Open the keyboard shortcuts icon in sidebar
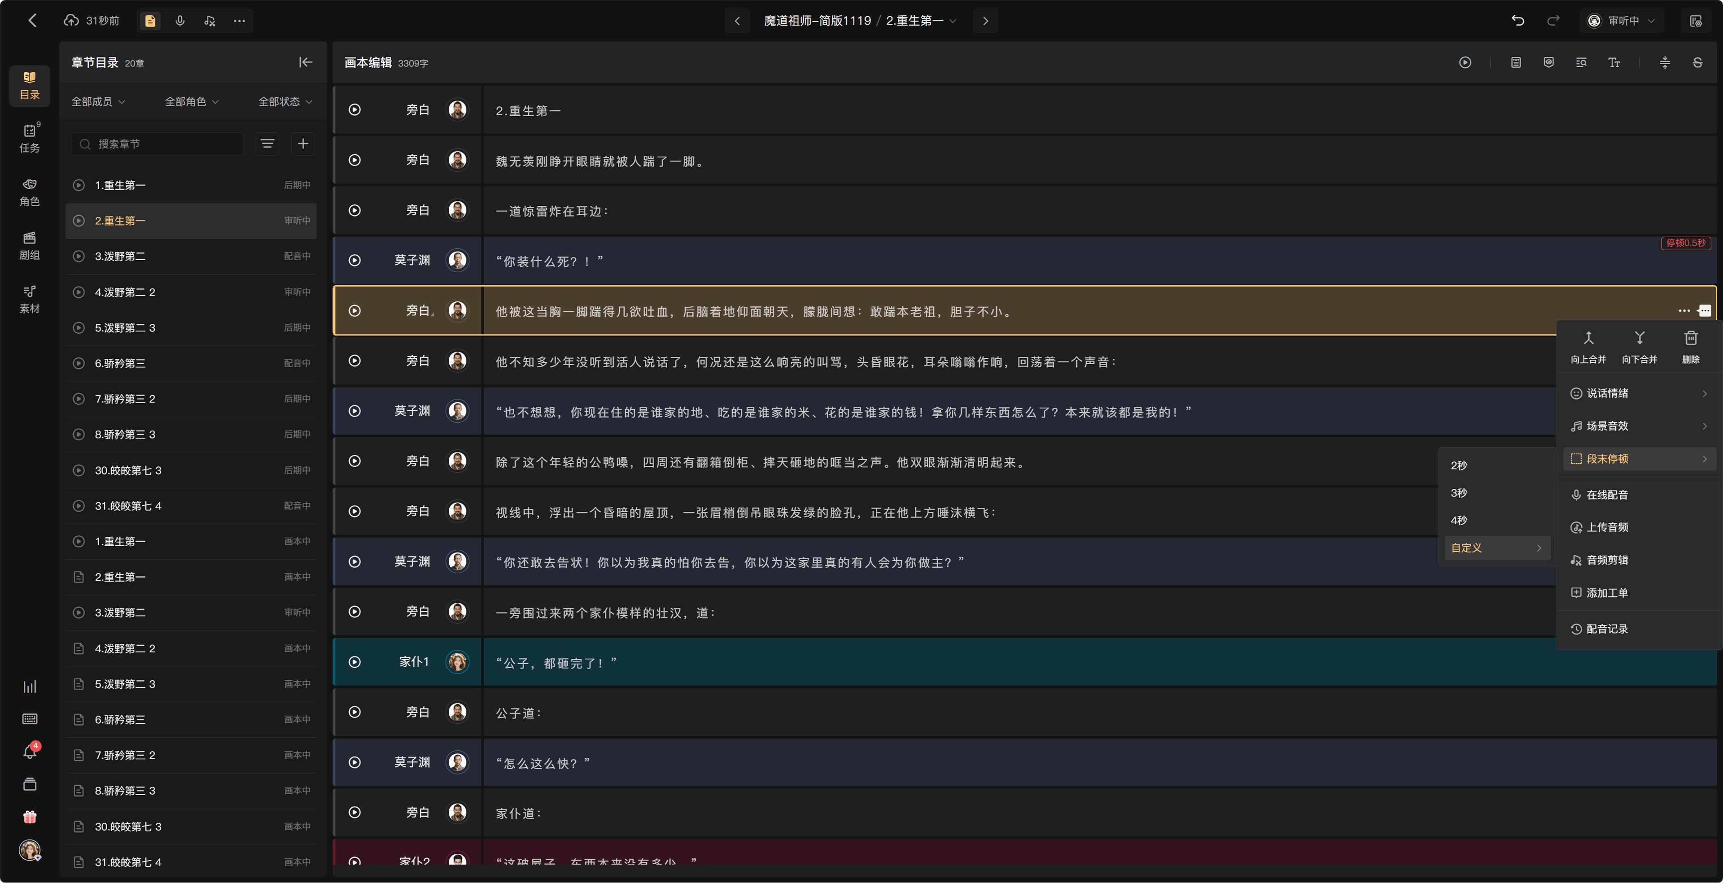1723x883 pixels. tap(30, 718)
